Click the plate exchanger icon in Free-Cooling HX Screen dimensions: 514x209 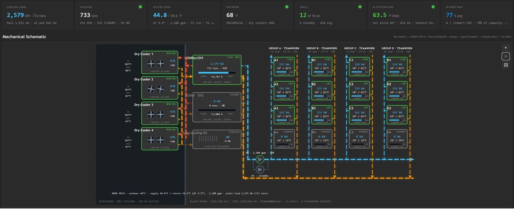pyautogui.click(x=208, y=139)
